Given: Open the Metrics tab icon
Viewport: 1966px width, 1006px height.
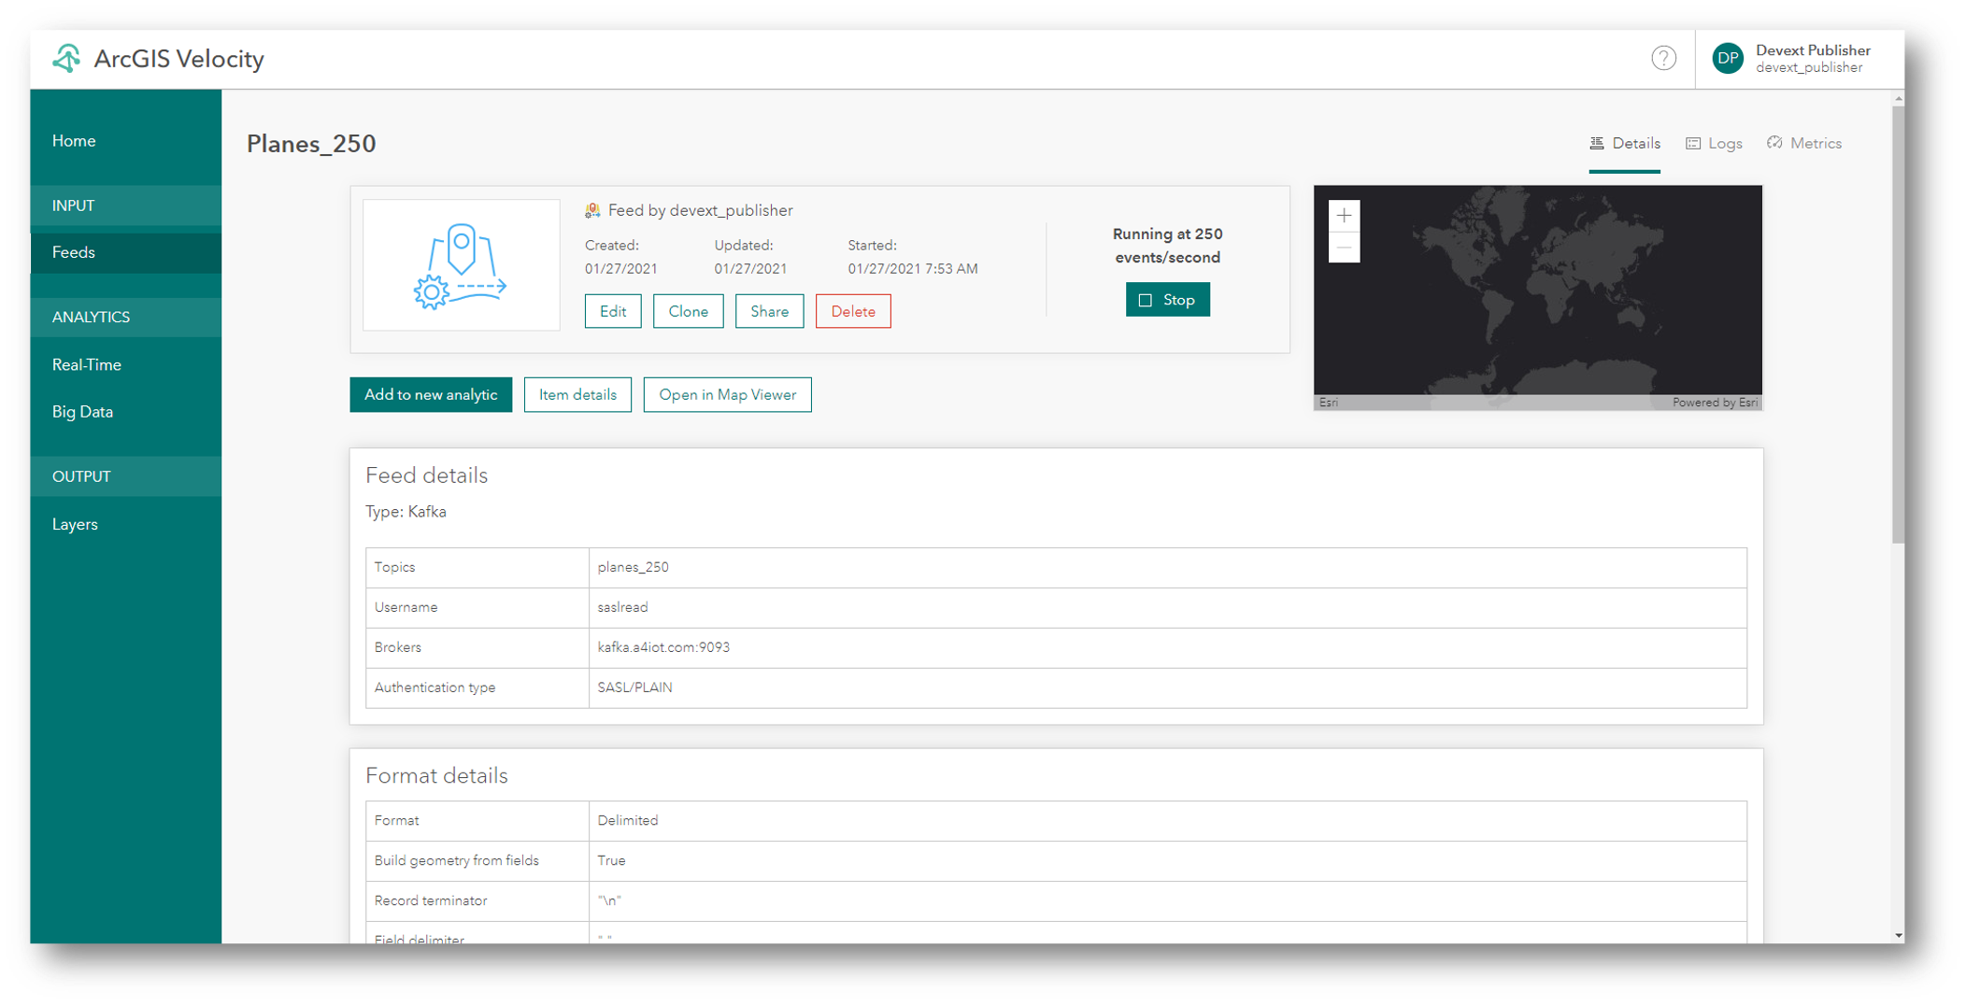Looking at the screenshot, I should click(1774, 142).
